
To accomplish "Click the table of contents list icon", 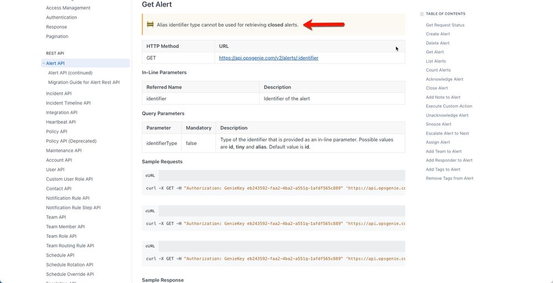I will point(422,14).
